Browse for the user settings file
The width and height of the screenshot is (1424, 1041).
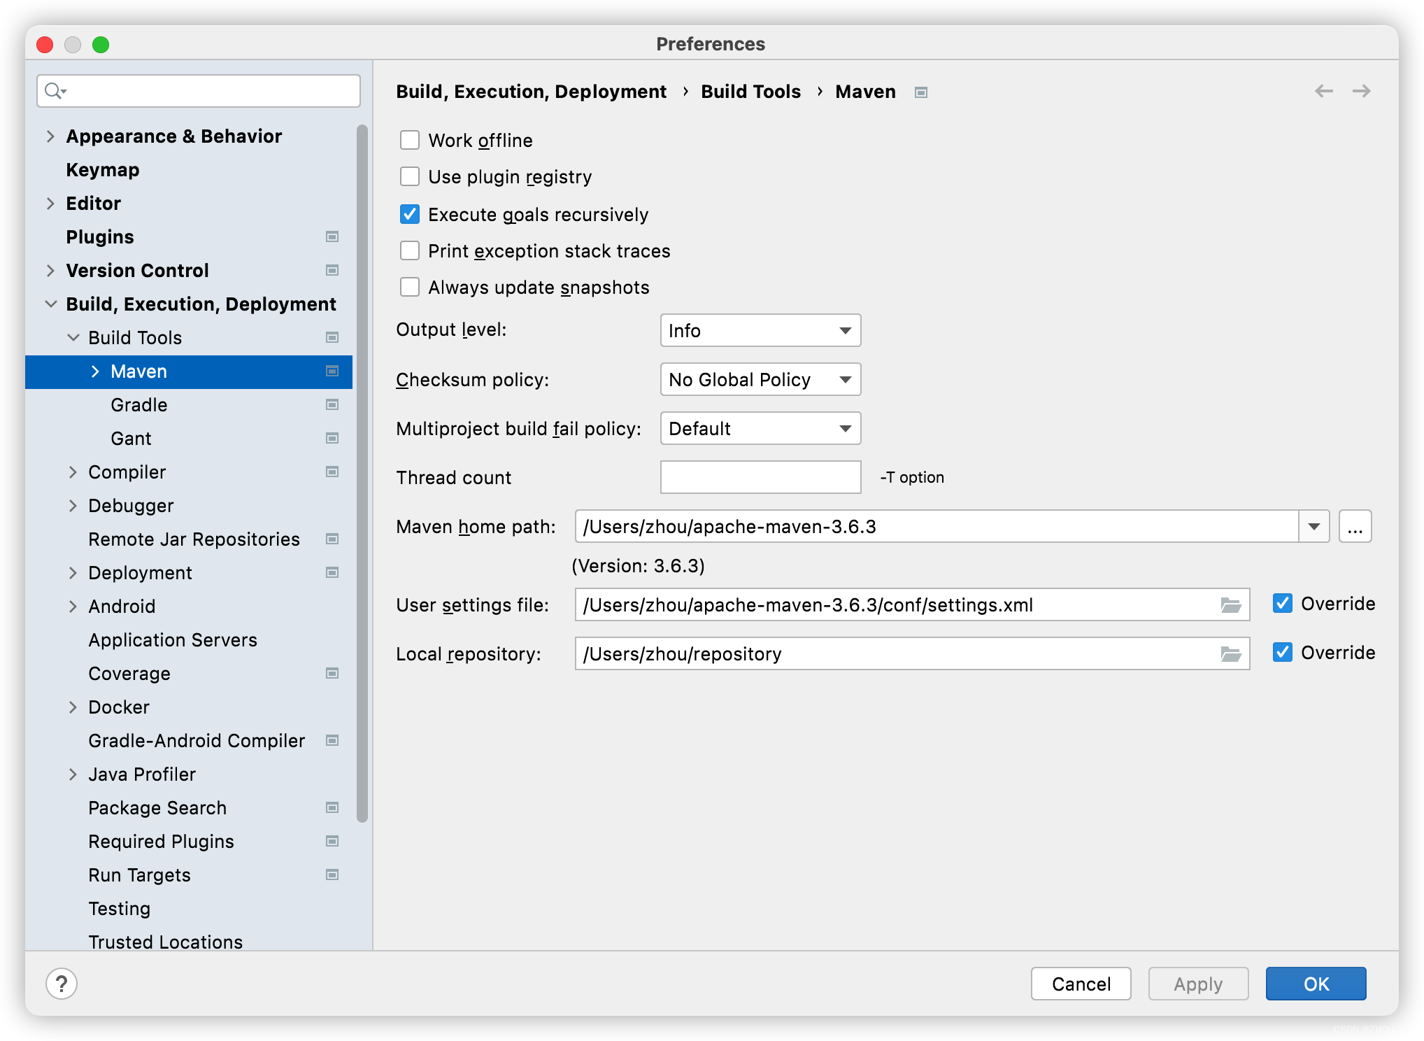click(1231, 604)
